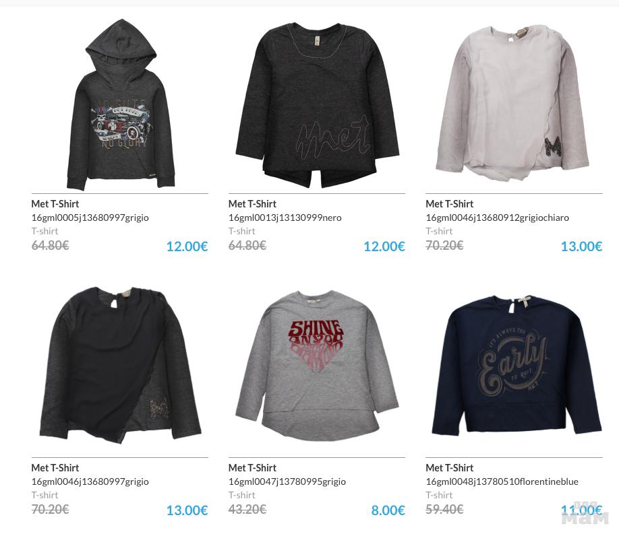Click Met T-Shirt title above 16gml0013j13130999nero
Screen dimensions: 619x534
252,204
